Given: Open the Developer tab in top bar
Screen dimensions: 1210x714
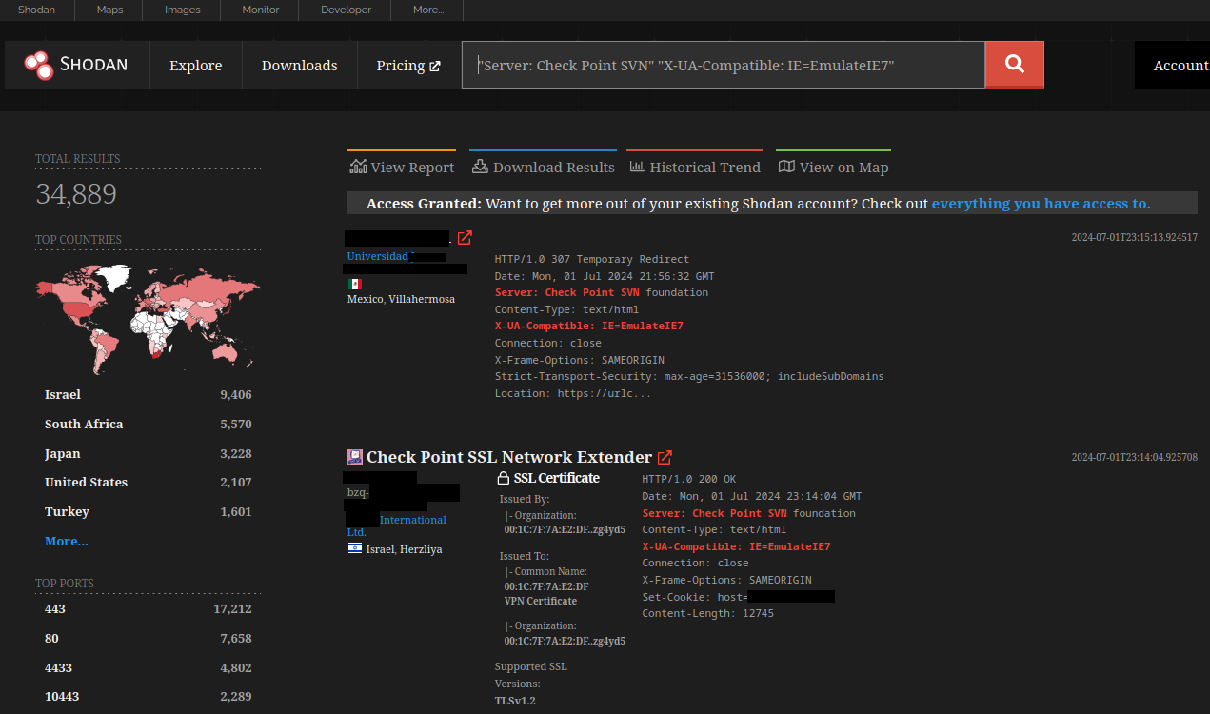Looking at the screenshot, I should pyautogui.click(x=346, y=10).
